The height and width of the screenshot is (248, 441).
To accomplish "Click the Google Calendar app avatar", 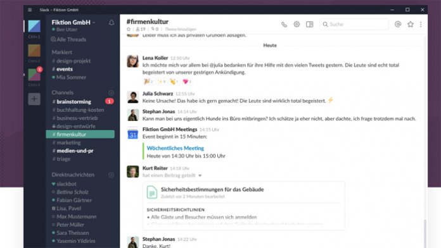I will [x=133, y=133].
